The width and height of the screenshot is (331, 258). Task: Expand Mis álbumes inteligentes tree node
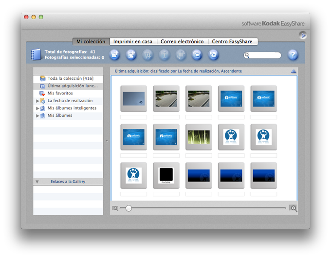tap(37, 108)
